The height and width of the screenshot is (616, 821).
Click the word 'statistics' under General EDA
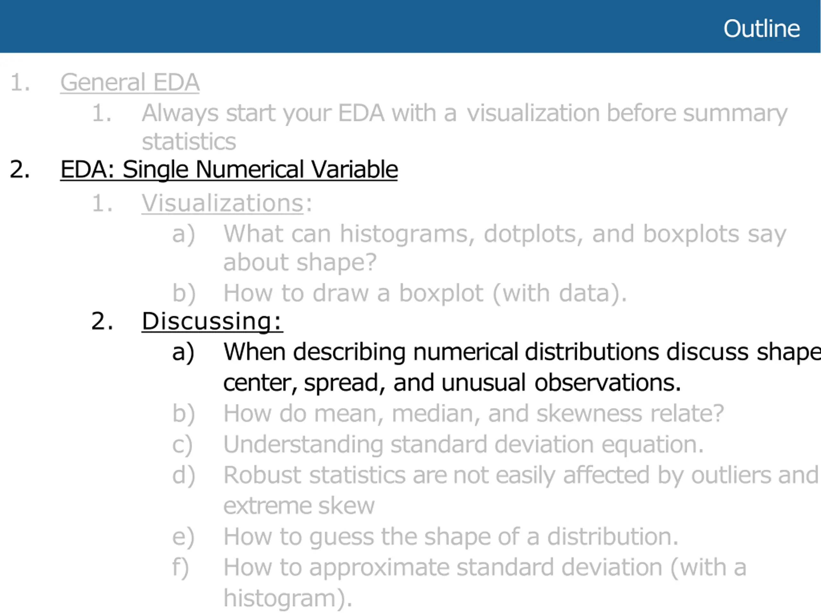tap(189, 141)
